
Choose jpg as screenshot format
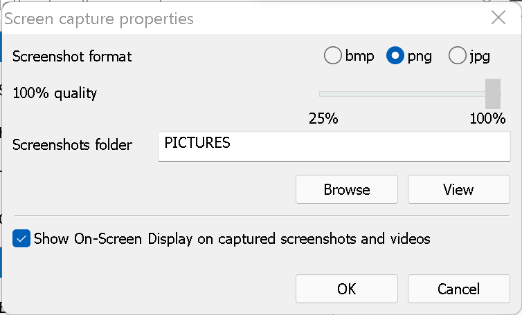pos(457,56)
